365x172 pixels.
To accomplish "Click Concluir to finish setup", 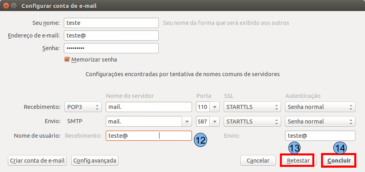I will point(338,161).
